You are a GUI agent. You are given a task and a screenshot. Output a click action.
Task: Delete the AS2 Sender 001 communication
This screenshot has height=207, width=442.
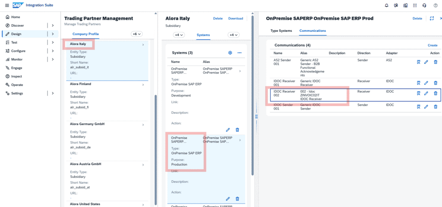click(436, 62)
